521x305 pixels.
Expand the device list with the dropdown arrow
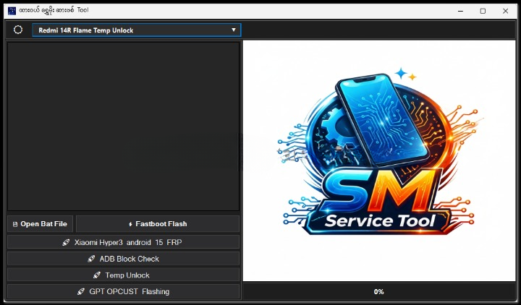(x=233, y=30)
